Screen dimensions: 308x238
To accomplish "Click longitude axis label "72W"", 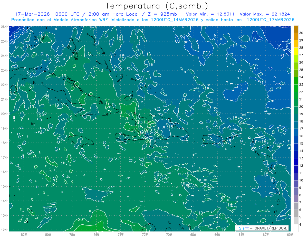I will pos(145,234).
